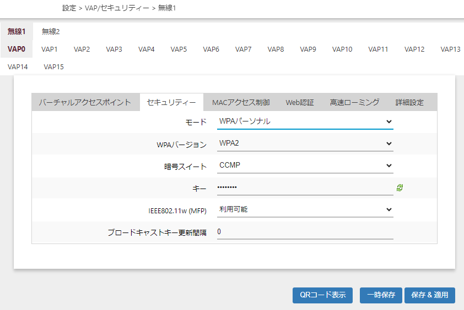Image resolution: width=464 pixels, height=310 pixels.
Task: Open the IEEE802.11w (MFP) dropdown
Action: 305,209
